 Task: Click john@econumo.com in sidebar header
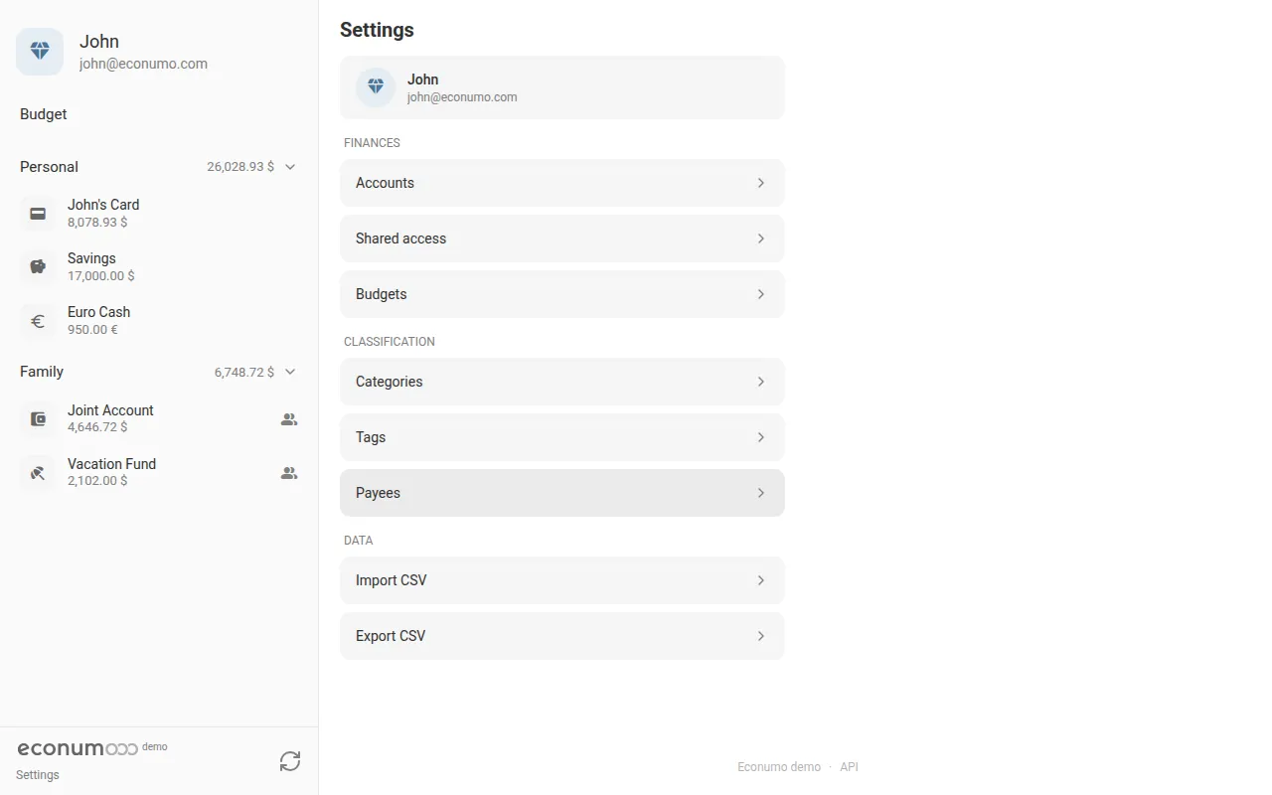click(143, 64)
